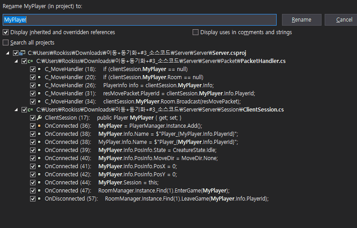Screen dimensions: 357x228
Task: Uncheck Display inherited and overridden references
Action: click(6, 32)
